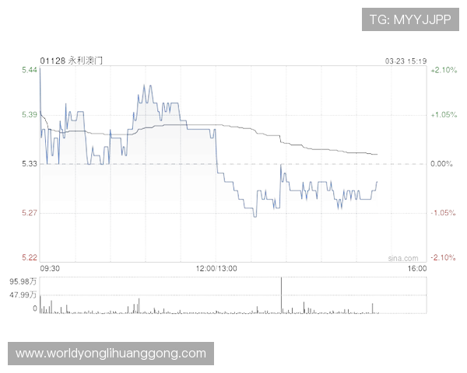
Task: Click the TG: MYYJJPP badge
Action: [x=411, y=19]
